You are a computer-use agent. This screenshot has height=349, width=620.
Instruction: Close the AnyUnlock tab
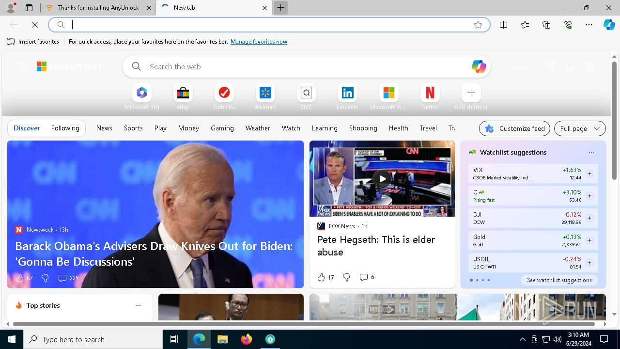pos(149,8)
